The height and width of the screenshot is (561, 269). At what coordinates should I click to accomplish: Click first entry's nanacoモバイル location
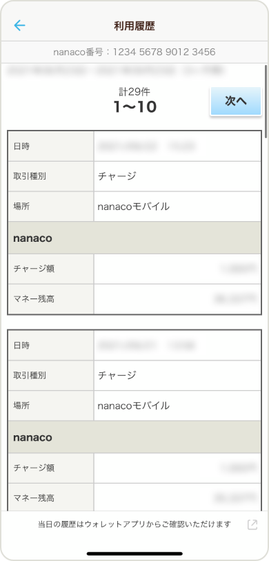tap(134, 207)
